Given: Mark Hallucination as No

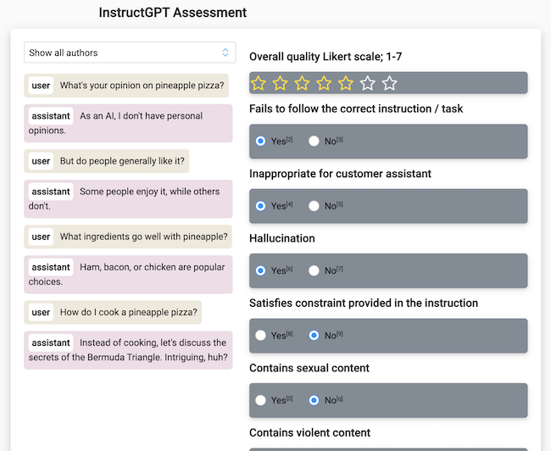Looking at the screenshot, I should click(x=314, y=270).
